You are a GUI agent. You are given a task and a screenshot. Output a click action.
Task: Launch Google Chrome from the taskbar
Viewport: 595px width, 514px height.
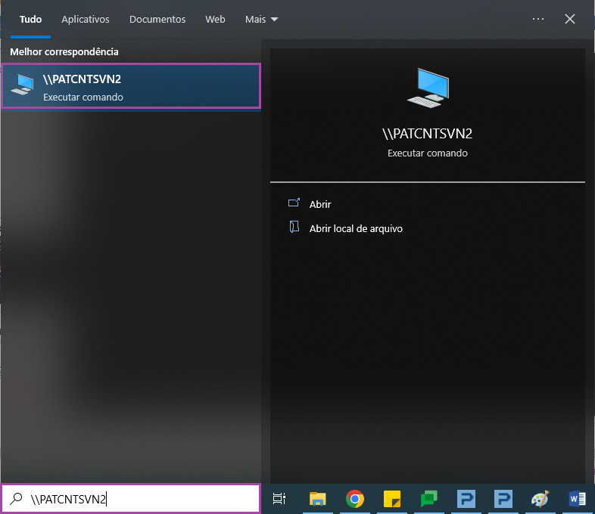pos(355,499)
